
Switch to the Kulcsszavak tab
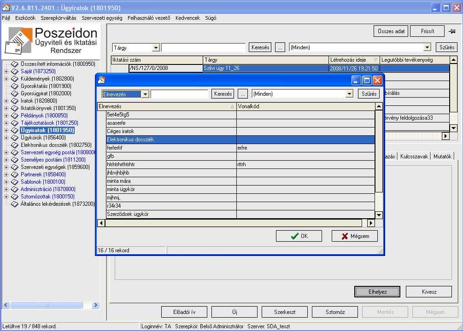coord(414,157)
